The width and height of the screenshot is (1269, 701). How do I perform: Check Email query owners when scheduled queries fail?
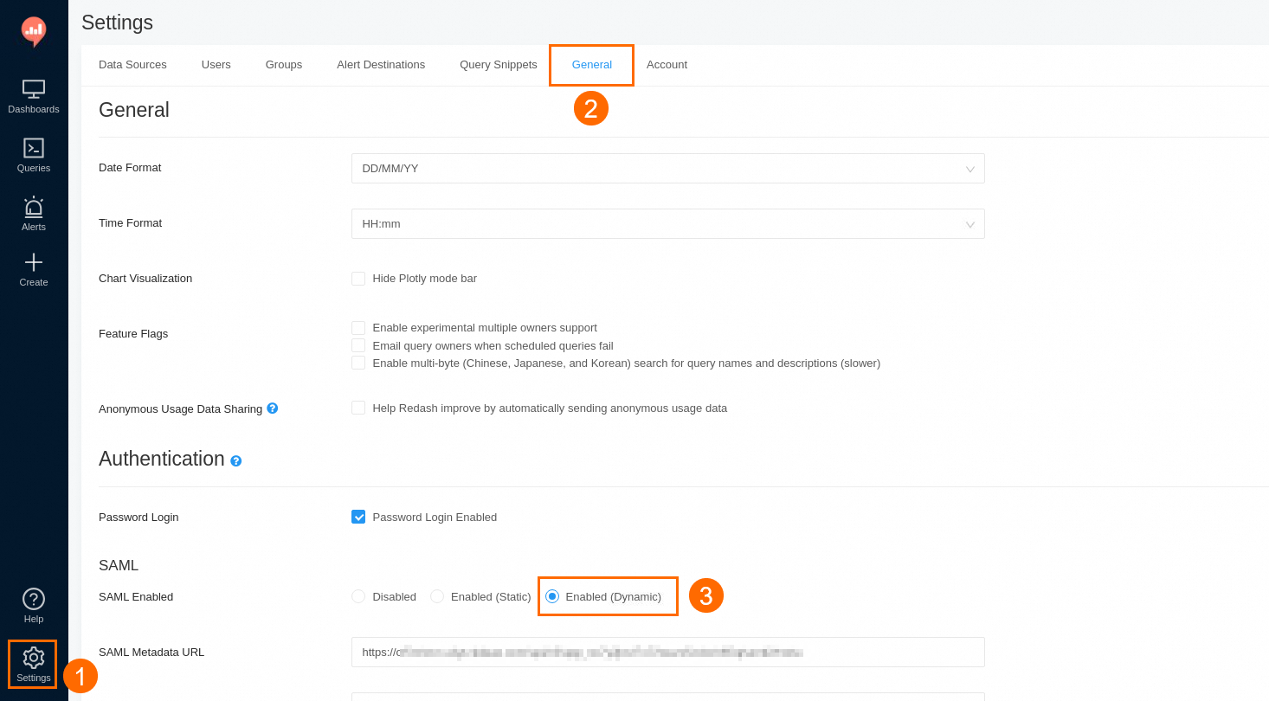click(358, 345)
